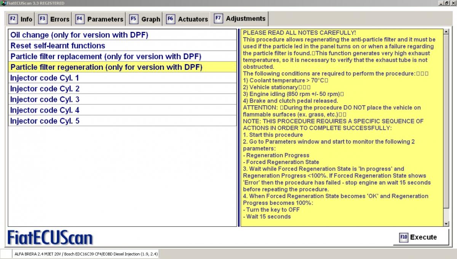Select Particle filter regeneration entry
The width and height of the screenshot is (457, 259).
pyautogui.click(x=122, y=67)
